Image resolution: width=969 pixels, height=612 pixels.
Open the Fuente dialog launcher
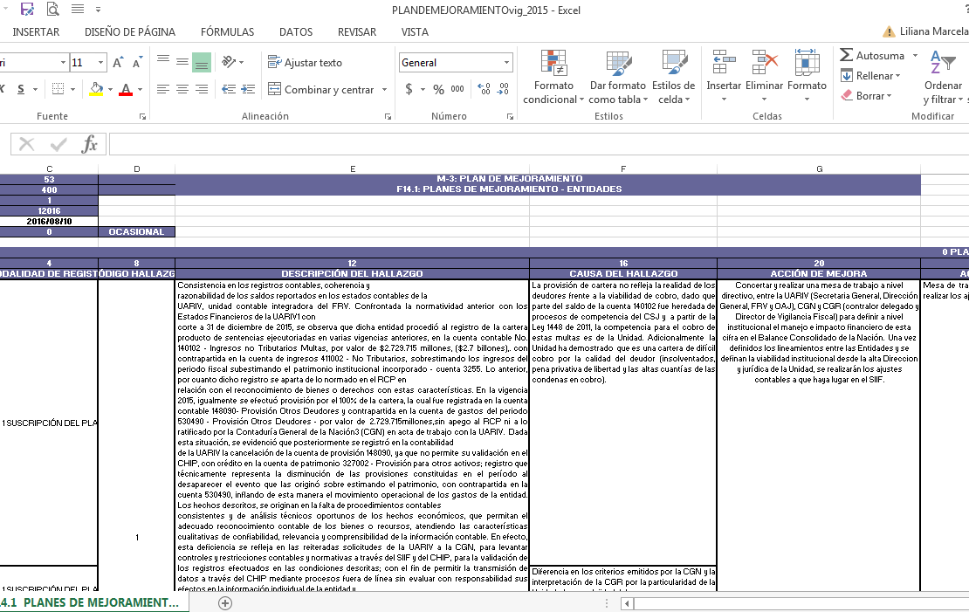pos(143,116)
